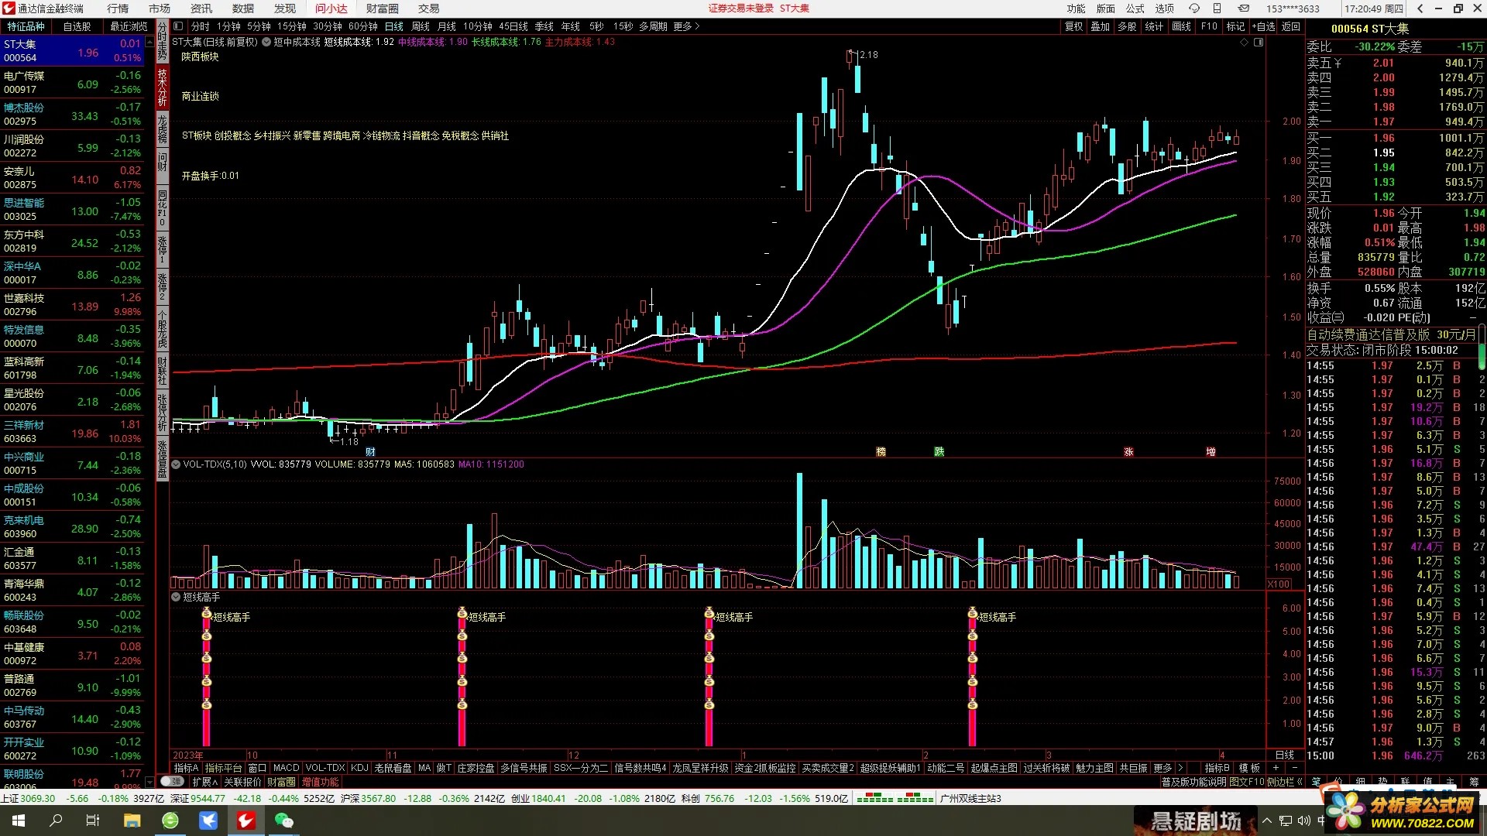Click the back arrow icon in the title bar
1487x836 pixels.
click(x=1420, y=9)
